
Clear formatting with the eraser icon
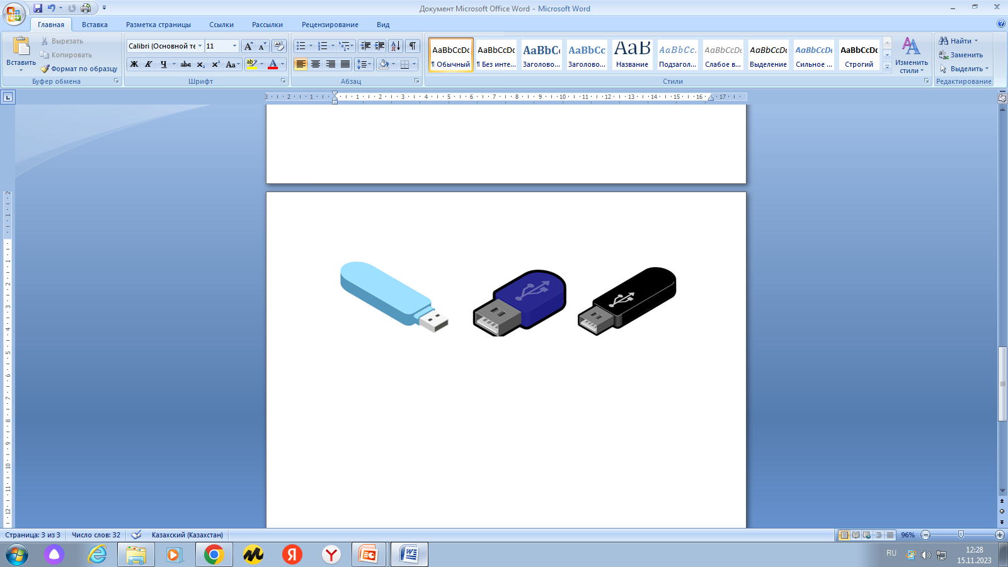(279, 46)
